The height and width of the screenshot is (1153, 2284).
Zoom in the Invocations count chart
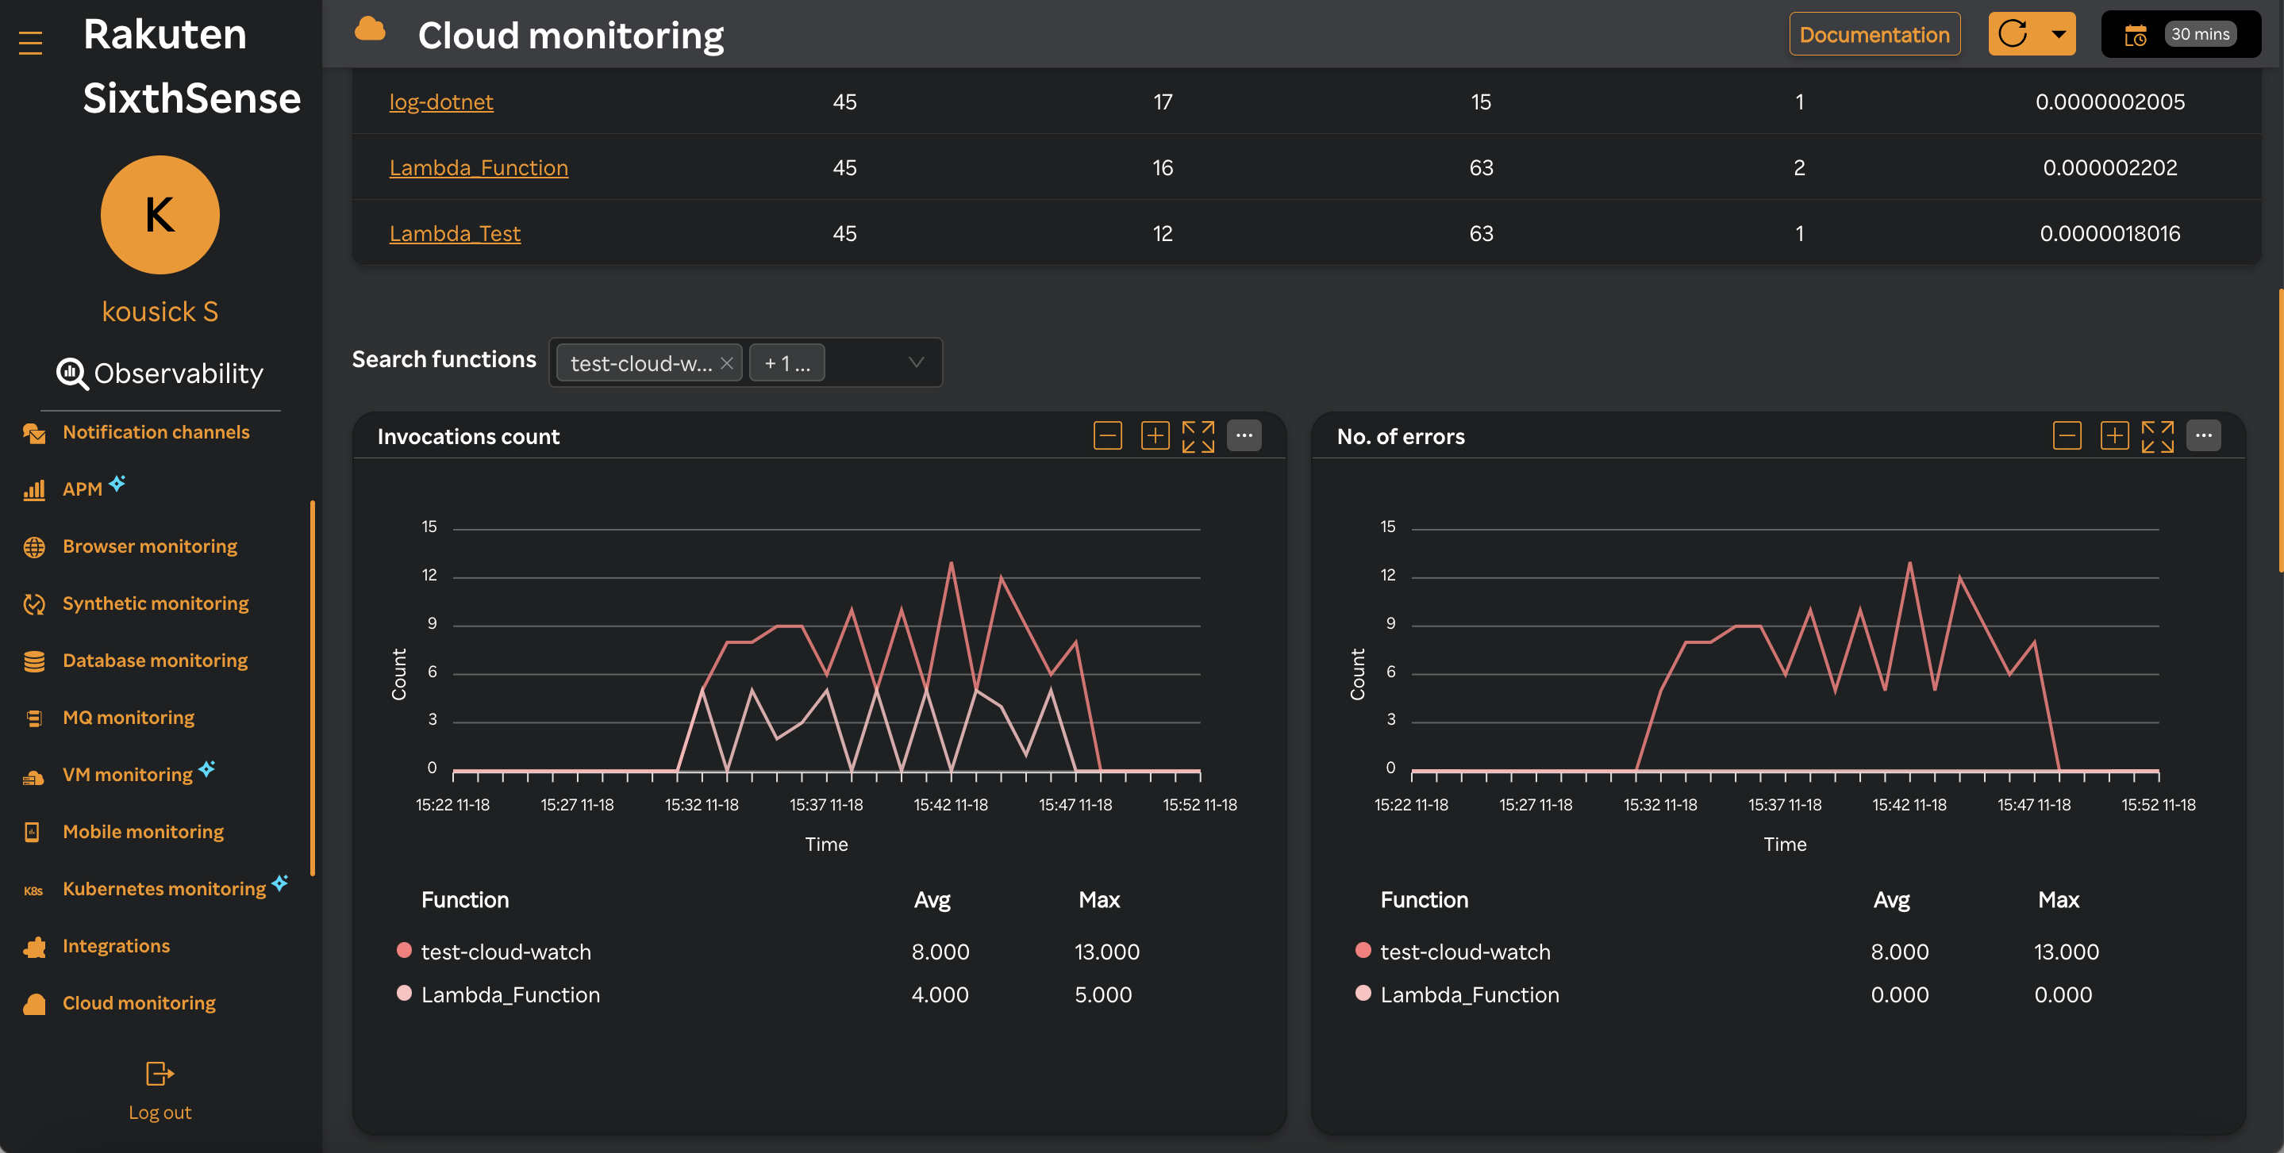pos(1155,436)
